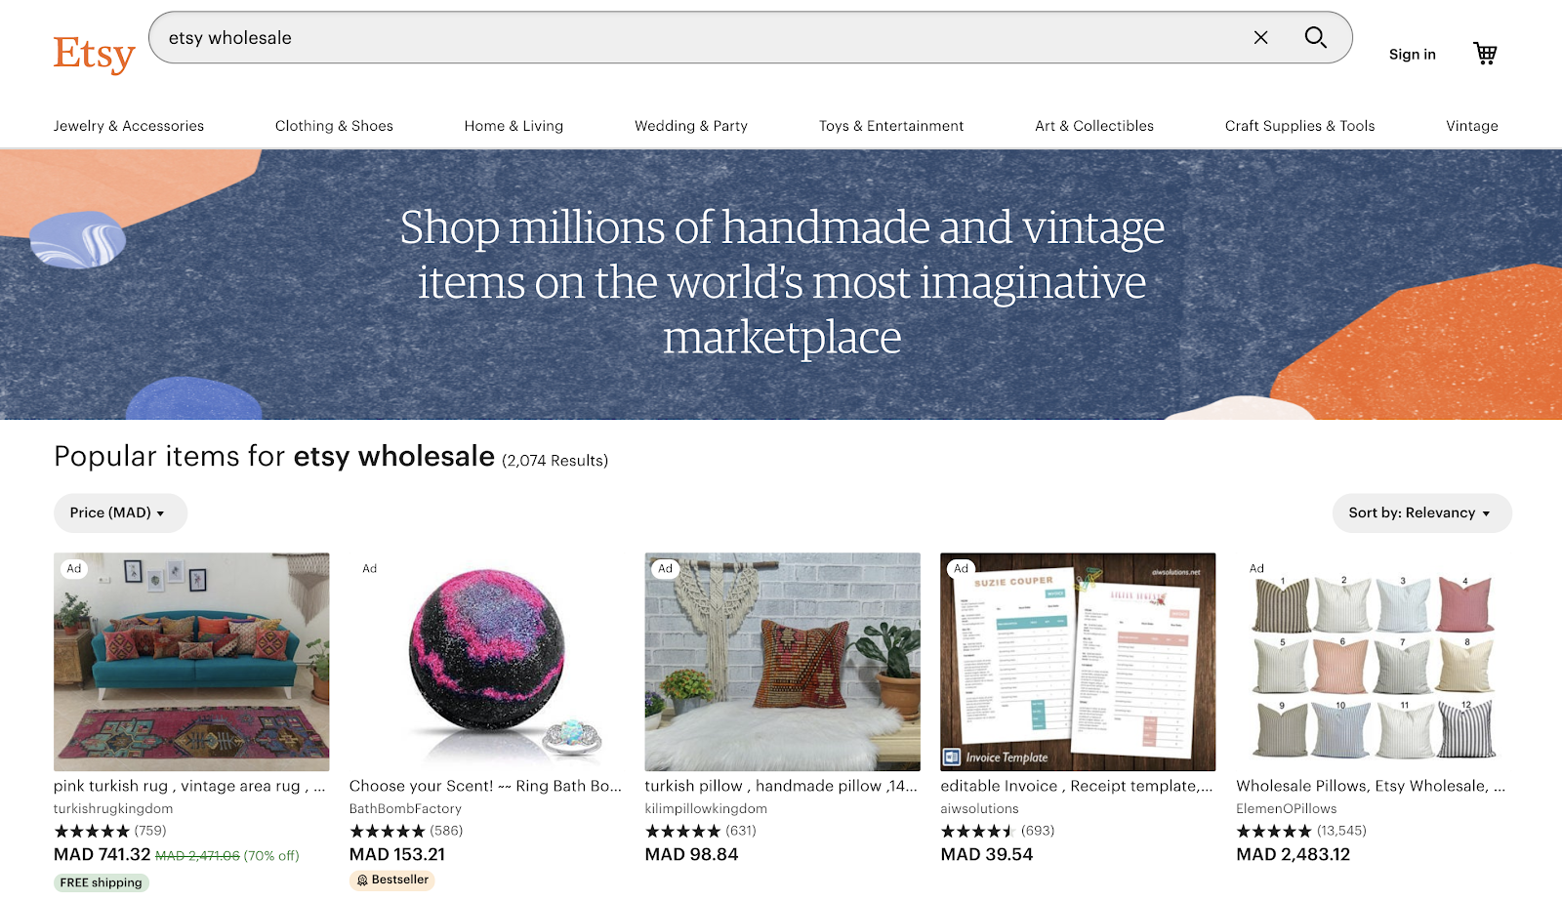Open the Jewelry & Accessories category menu
Screen dimensions: 1562x900
(x=129, y=126)
